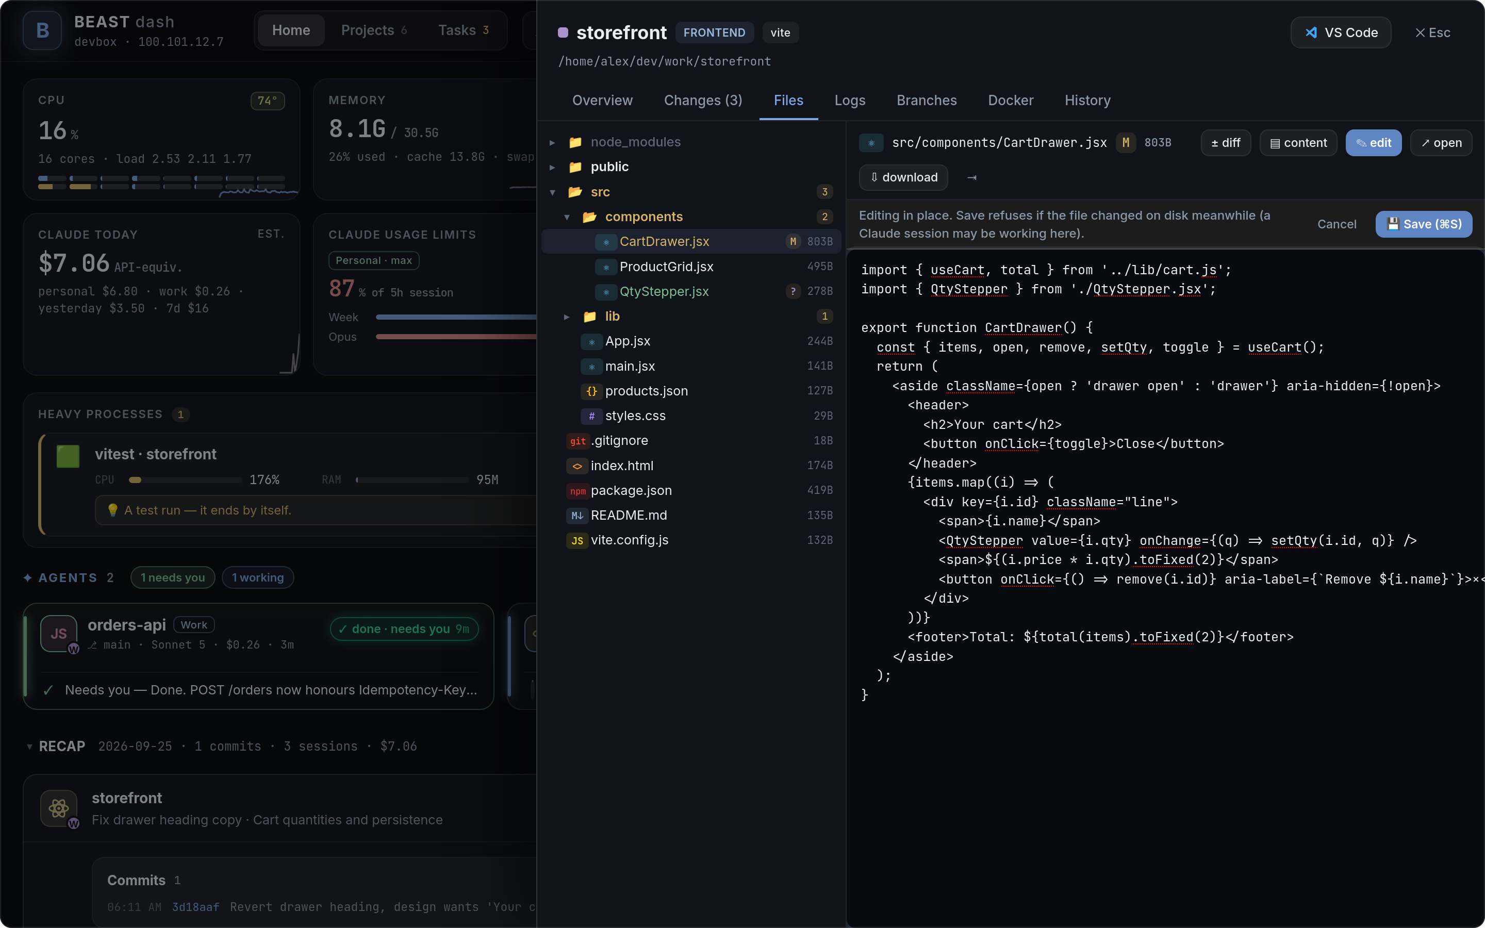This screenshot has width=1485, height=928.
Task: Click the React icon beside the CartDrawer.jsx path header
Action: point(871,142)
